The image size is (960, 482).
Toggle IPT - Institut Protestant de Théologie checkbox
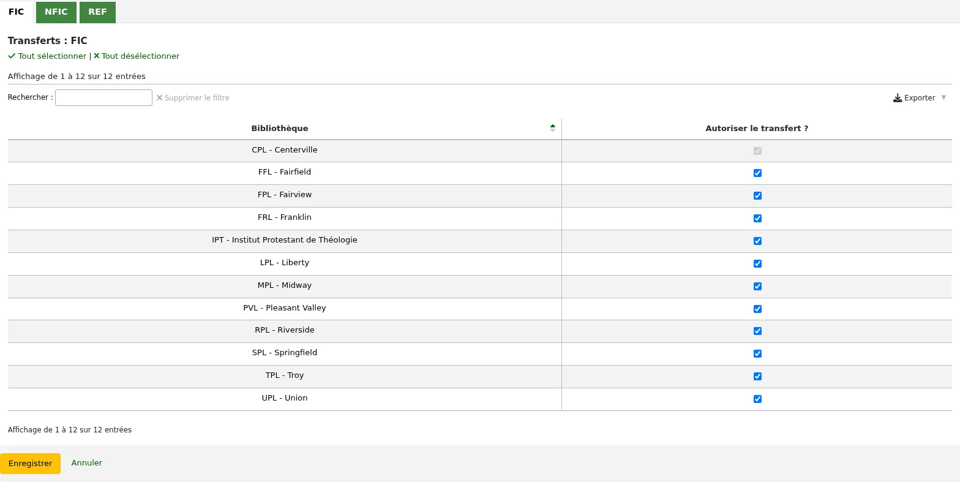click(x=757, y=241)
